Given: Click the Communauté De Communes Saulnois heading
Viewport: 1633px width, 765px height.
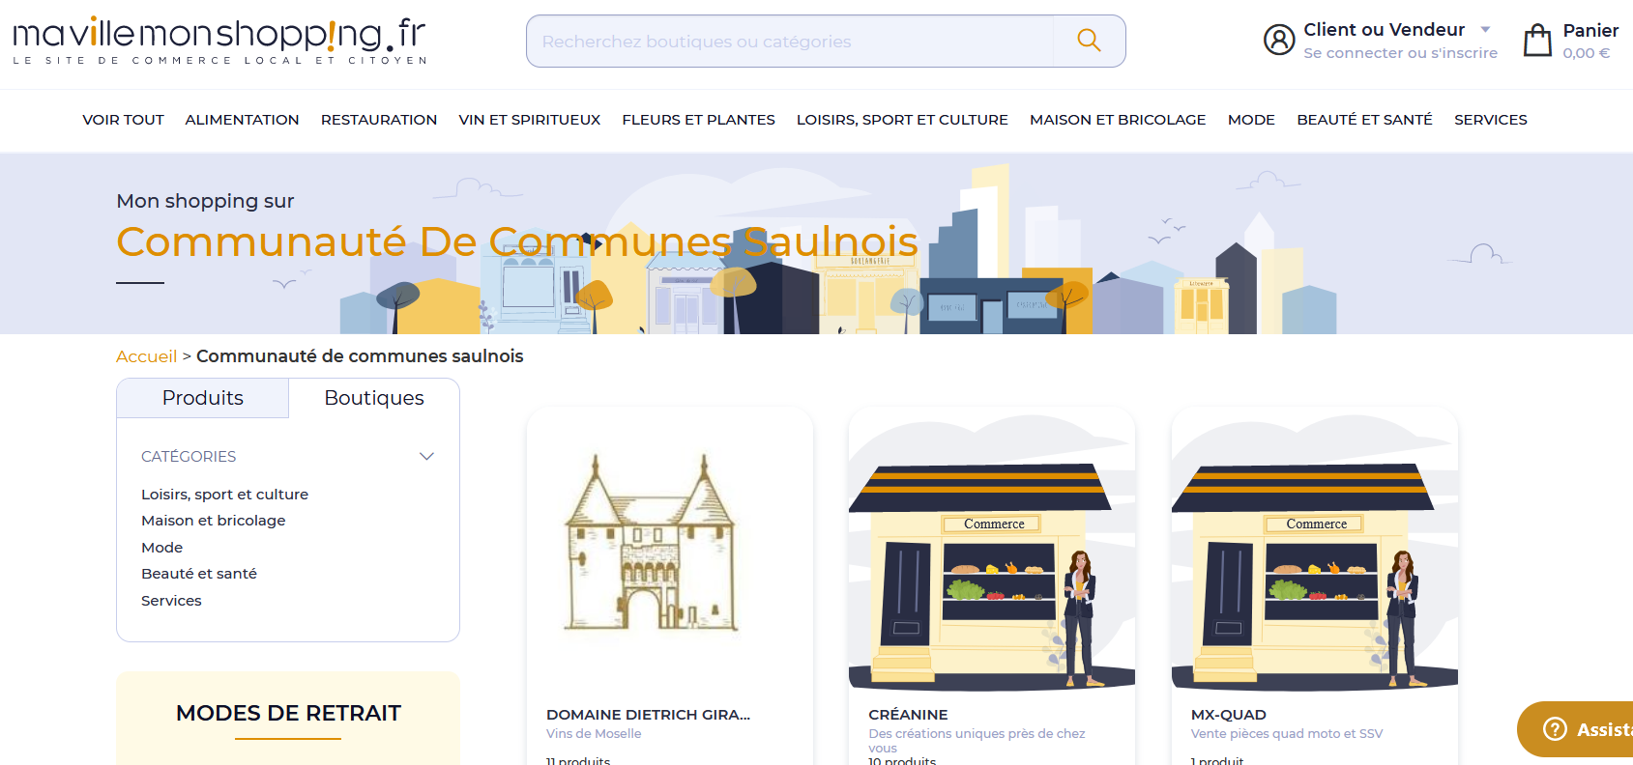Looking at the screenshot, I should [517, 241].
